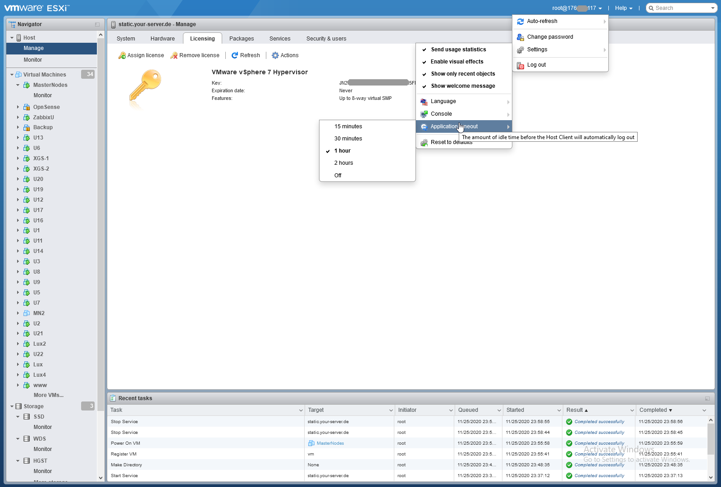Select the 1 hour timeout option

tap(367, 151)
